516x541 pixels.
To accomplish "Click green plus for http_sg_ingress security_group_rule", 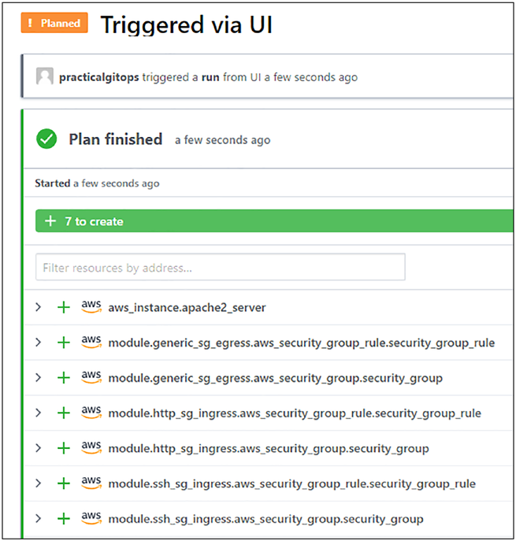I will 64,413.
